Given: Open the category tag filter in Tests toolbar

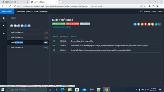Looking at the screenshot, I should 15,26.
